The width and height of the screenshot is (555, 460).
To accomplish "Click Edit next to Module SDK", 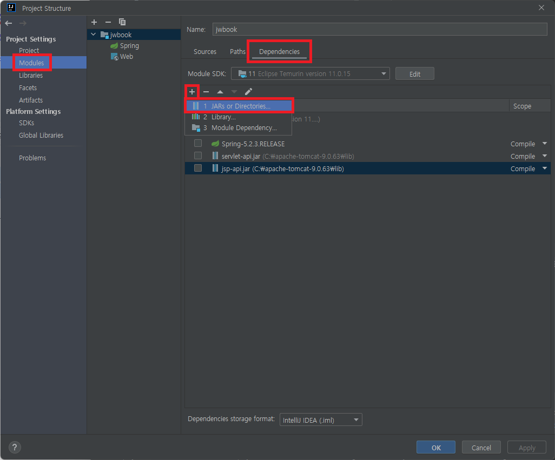I will (x=414, y=74).
